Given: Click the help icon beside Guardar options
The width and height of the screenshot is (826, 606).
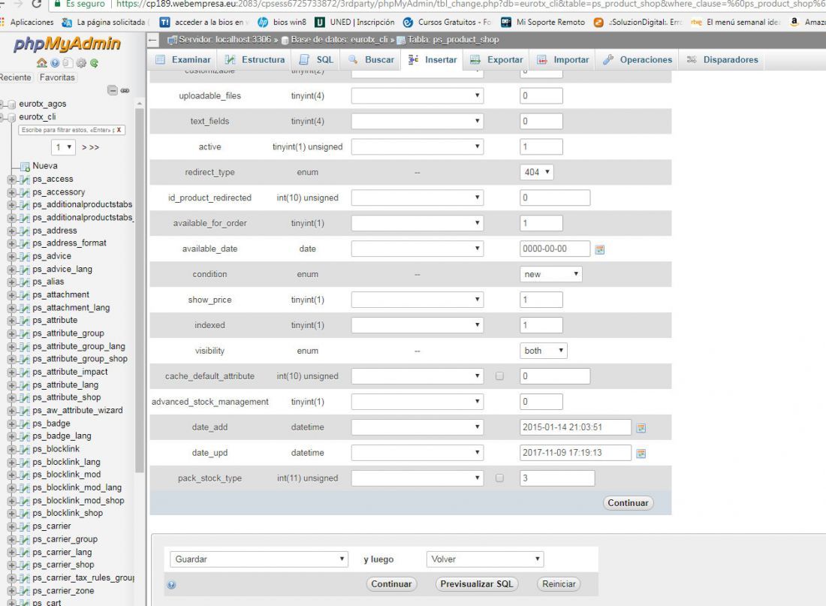Looking at the screenshot, I should 171,584.
